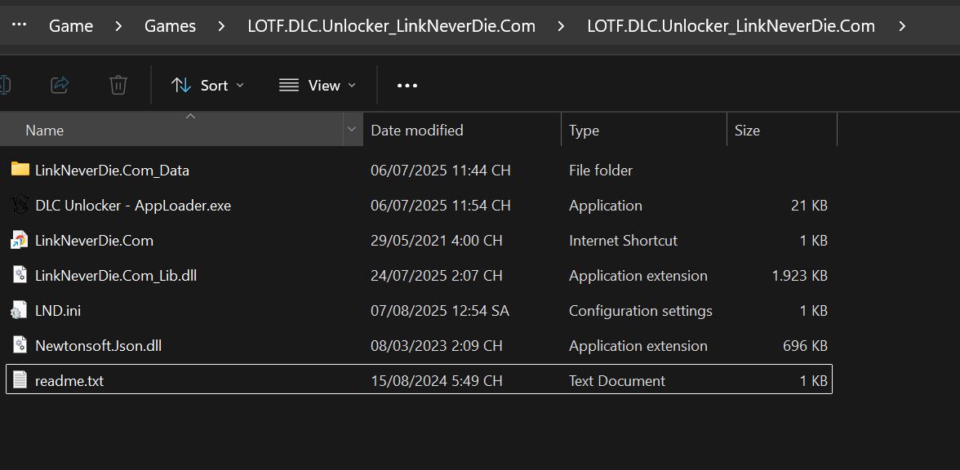Open the Sort dropdown
The width and height of the screenshot is (960, 470).
pyautogui.click(x=207, y=85)
